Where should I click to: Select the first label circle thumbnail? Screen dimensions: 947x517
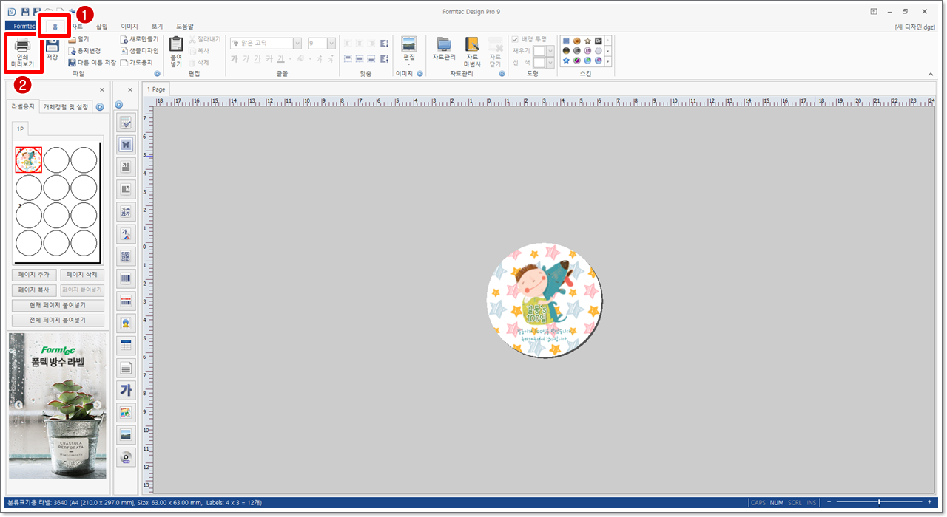pyautogui.click(x=29, y=160)
